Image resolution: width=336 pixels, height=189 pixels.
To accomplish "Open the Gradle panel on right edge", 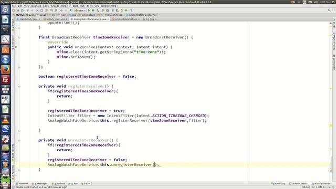I will point(334,24).
